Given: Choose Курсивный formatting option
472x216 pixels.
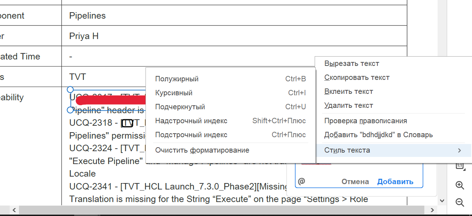Looking at the screenshot, I should click(x=174, y=93).
